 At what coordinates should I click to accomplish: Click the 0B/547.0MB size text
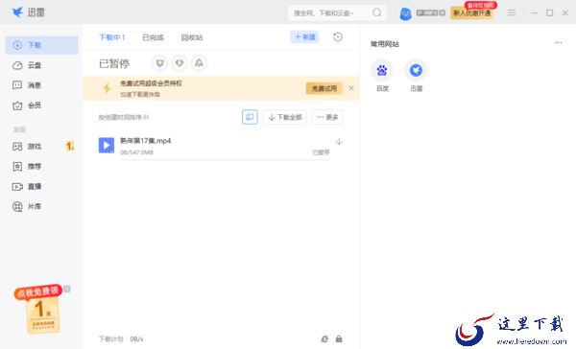pyautogui.click(x=136, y=152)
